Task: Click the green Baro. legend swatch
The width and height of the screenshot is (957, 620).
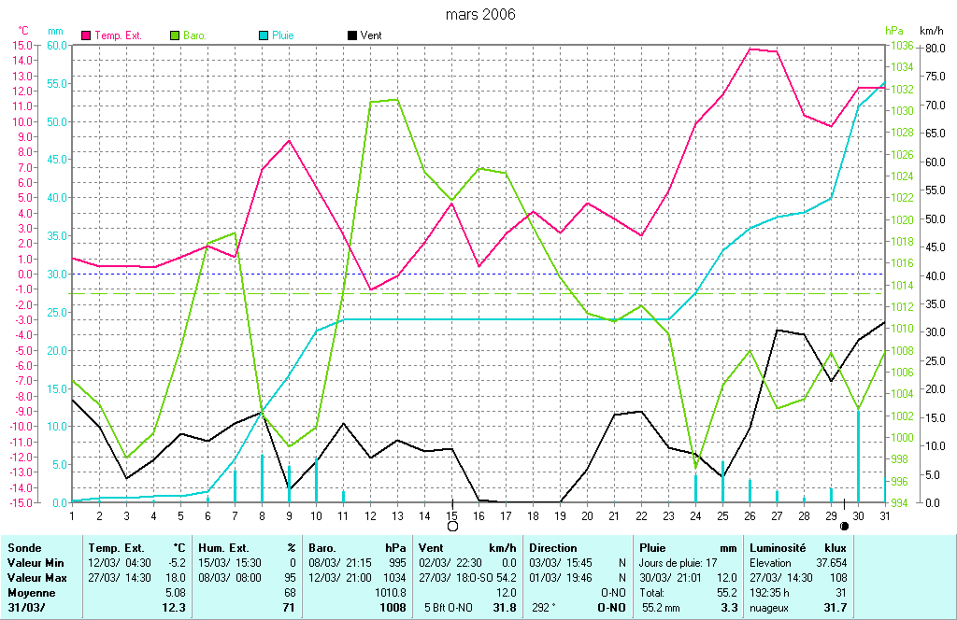Action: point(175,35)
